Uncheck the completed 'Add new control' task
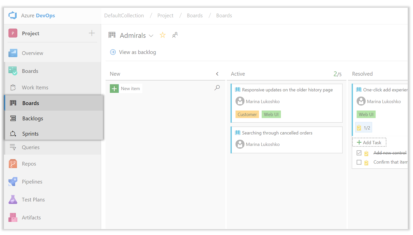The width and height of the screenshot is (413, 235). tap(359, 153)
